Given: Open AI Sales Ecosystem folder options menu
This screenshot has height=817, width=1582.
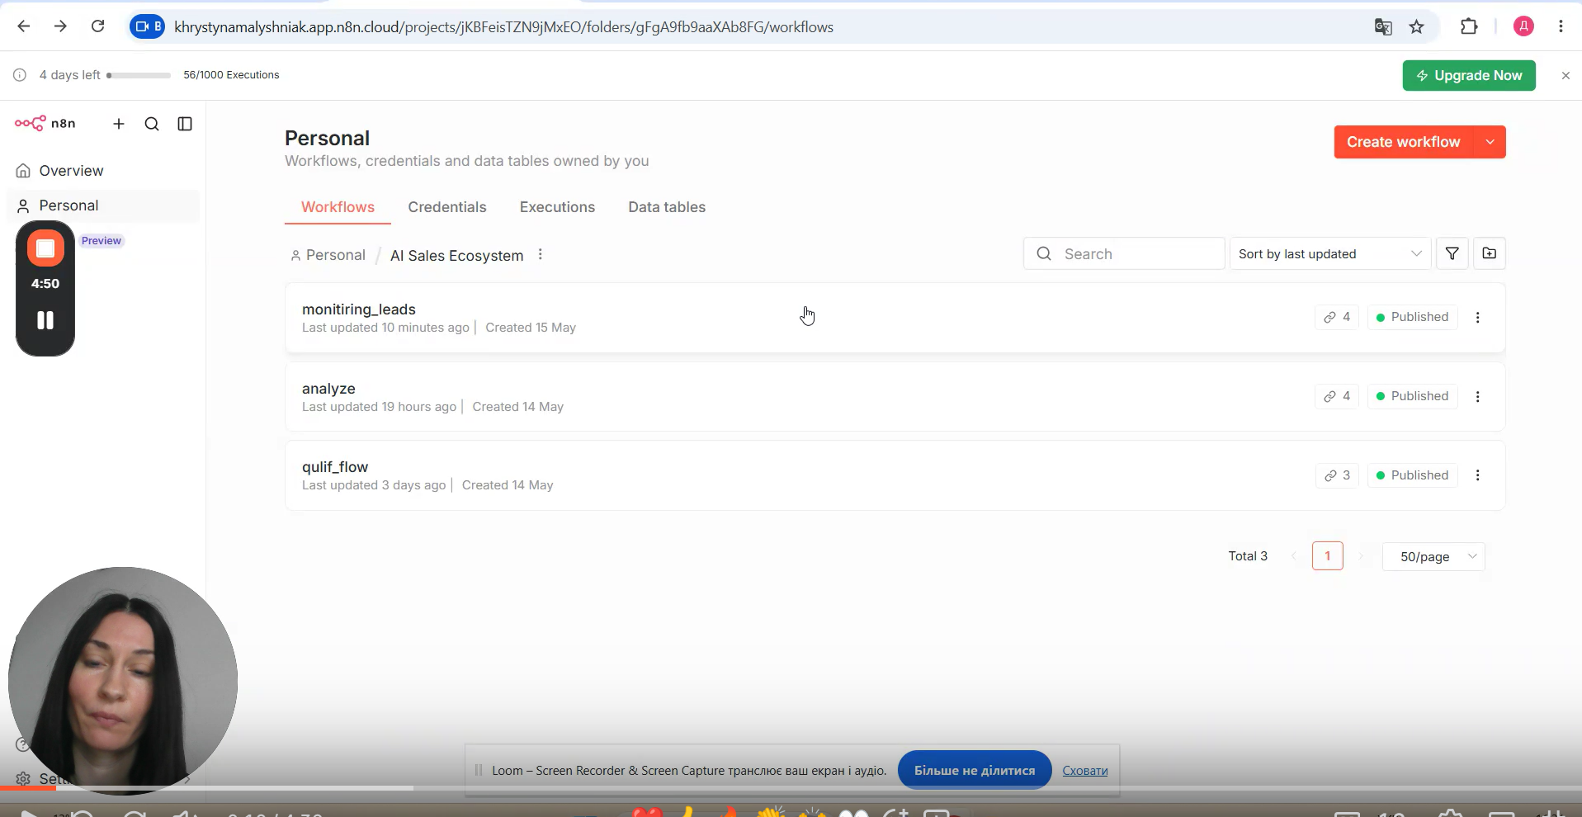Looking at the screenshot, I should click(541, 254).
